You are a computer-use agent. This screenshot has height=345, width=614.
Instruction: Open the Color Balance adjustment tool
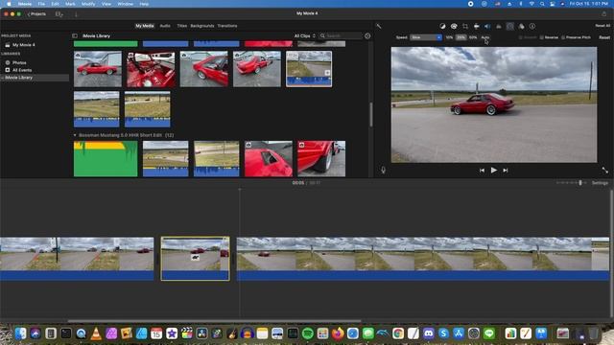[442, 26]
